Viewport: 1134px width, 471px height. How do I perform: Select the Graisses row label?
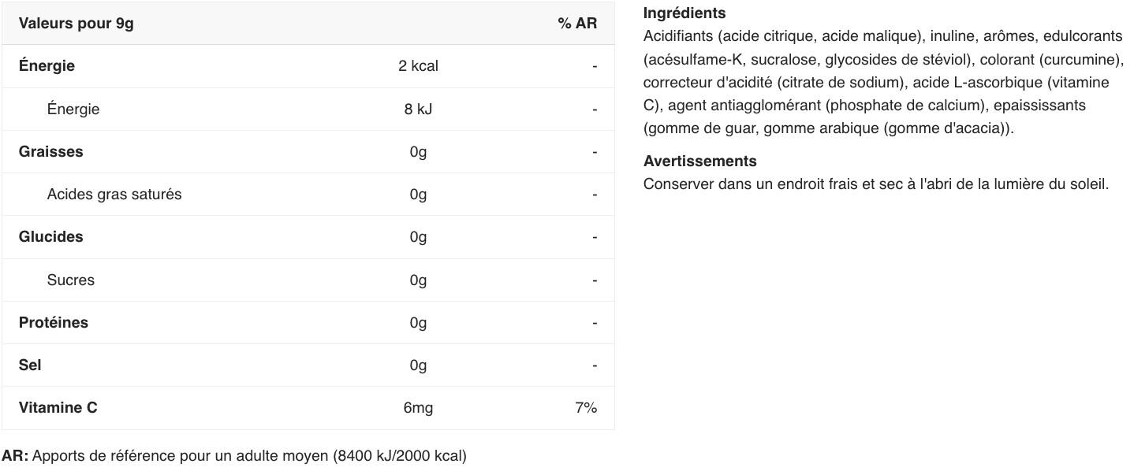coord(50,152)
